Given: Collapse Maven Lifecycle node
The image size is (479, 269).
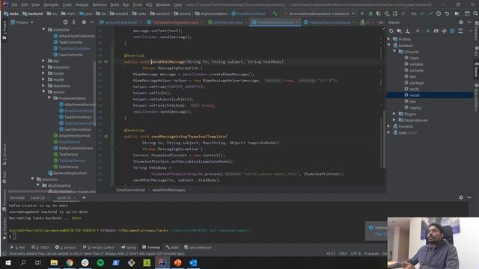Looking at the screenshot, I should point(394,52).
